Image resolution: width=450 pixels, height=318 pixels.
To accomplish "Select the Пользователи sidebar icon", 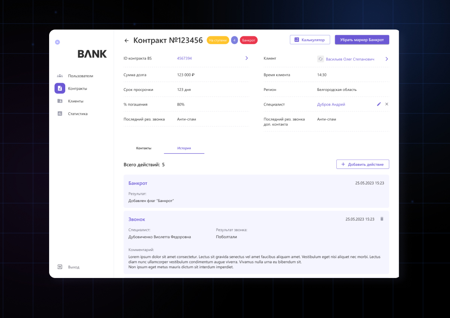I will [x=60, y=76].
